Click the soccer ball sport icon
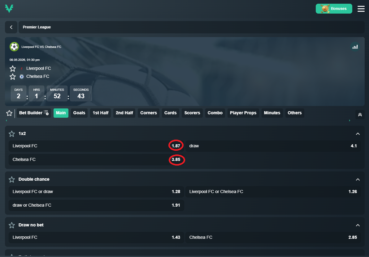This screenshot has width=369, height=257. click(14, 47)
